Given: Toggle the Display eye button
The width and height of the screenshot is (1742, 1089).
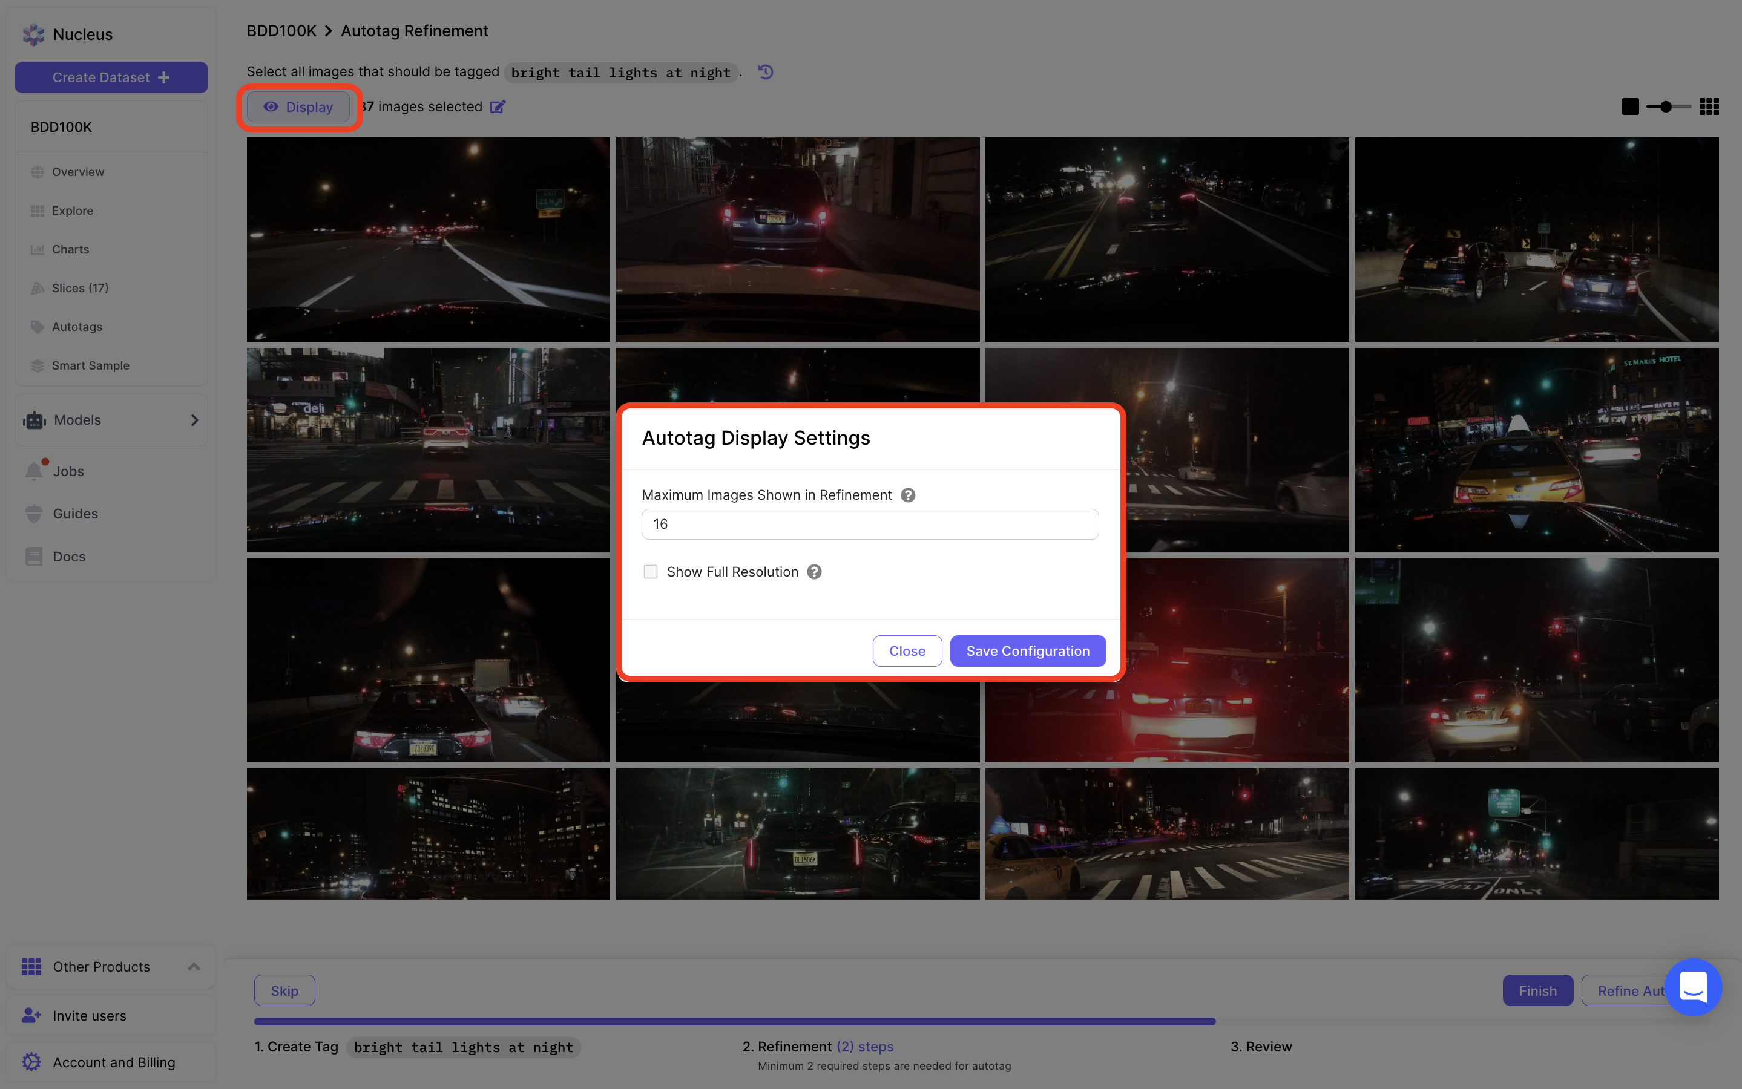Looking at the screenshot, I should [x=298, y=106].
